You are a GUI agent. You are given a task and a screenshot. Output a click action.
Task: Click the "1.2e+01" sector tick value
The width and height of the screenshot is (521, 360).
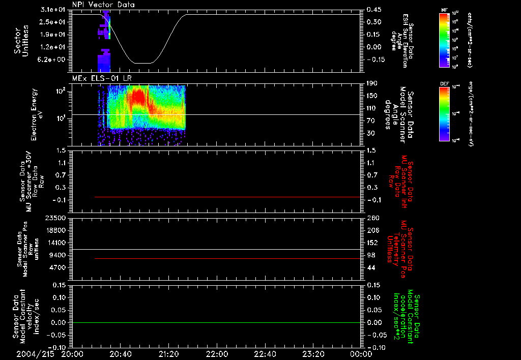[53, 47]
